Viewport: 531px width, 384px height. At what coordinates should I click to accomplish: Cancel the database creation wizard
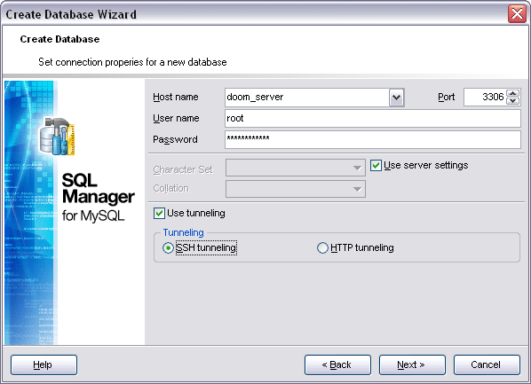point(487,364)
